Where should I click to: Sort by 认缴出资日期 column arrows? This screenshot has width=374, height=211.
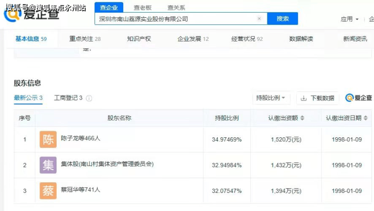tap(365, 118)
